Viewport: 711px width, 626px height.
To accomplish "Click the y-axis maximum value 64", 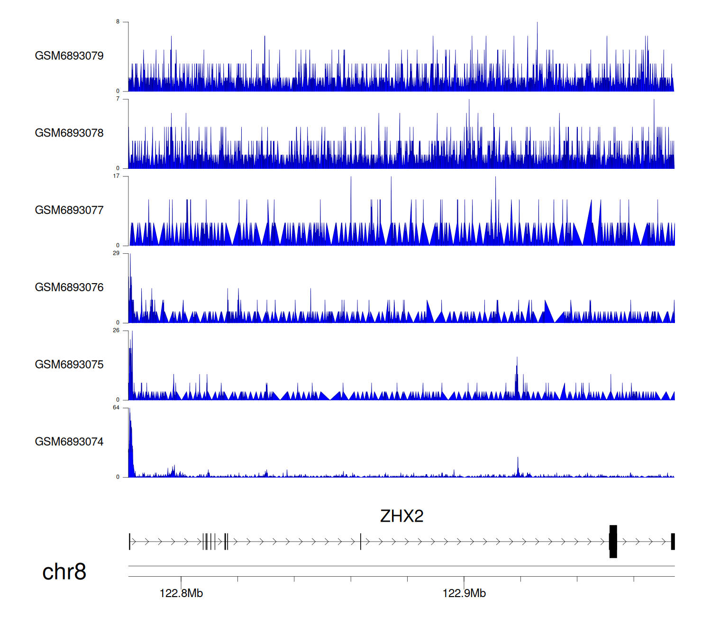I will 116,408.
